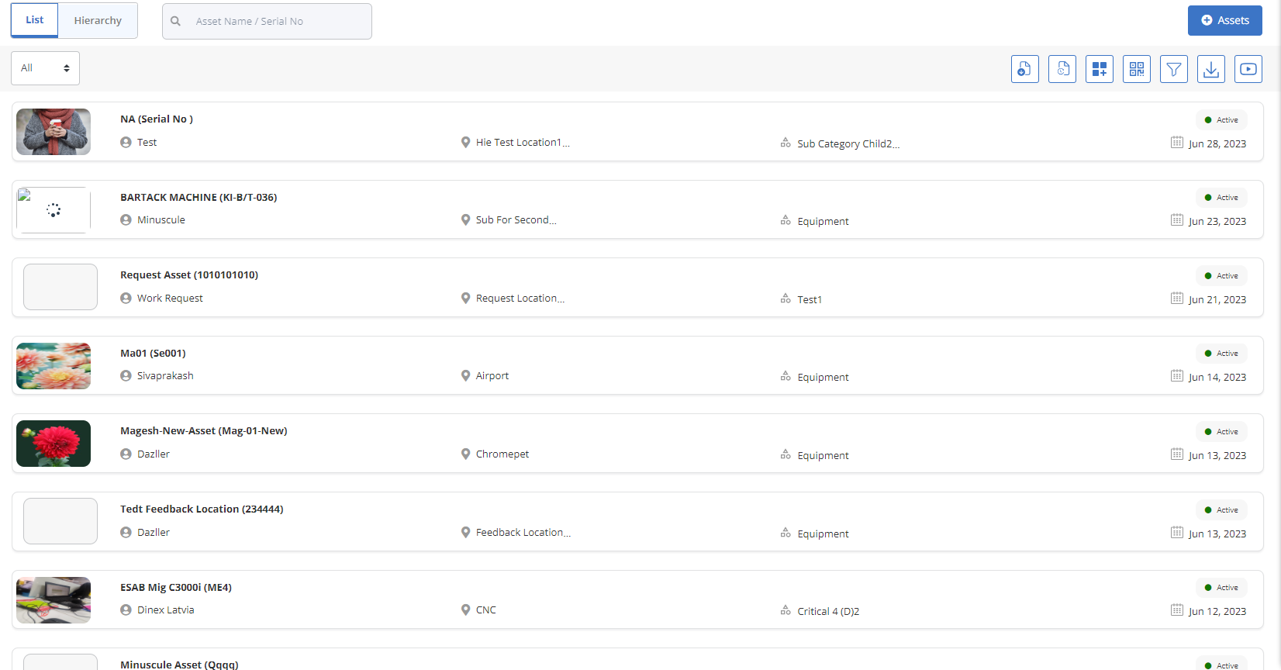Click the search magnifier icon
The width and height of the screenshot is (1281, 670).
pyautogui.click(x=176, y=21)
